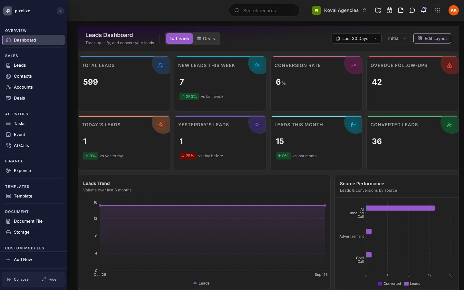This screenshot has width=464, height=290.
Task: Click the Conversion Rate trend icon
Action: (x=353, y=65)
